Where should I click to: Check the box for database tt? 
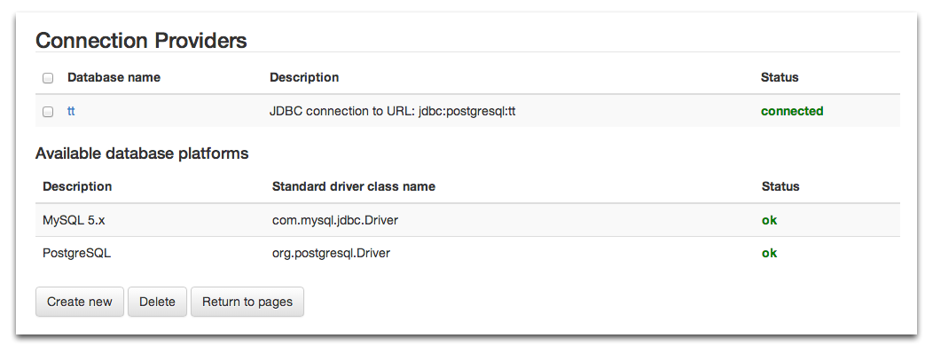coord(48,111)
